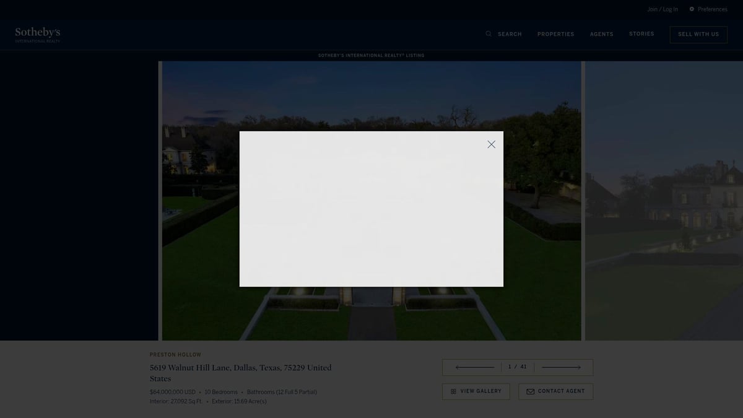Click the Sotheby's International Realty logo
Viewport: 743px width, 418px height.
click(x=38, y=34)
